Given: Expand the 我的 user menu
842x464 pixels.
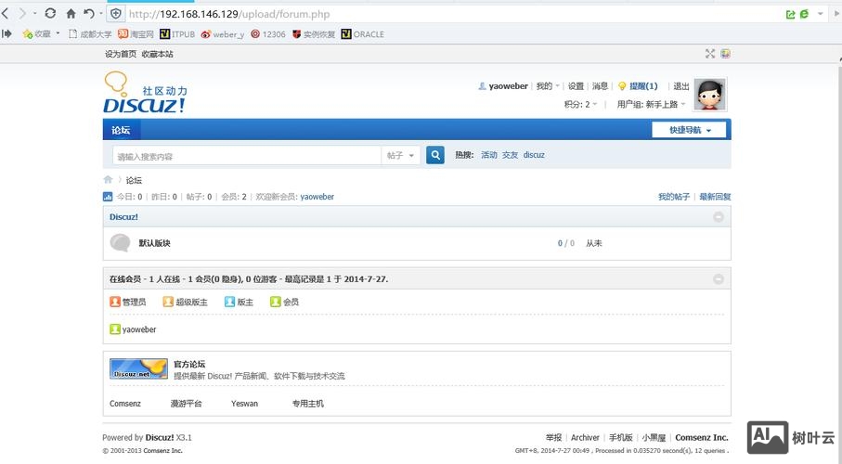Looking at the screenshot, I should [547, 86].
